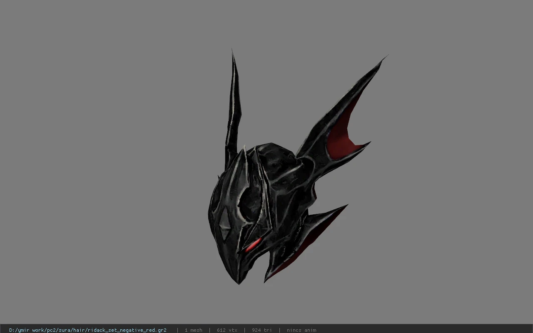Click the red inner upper right wing
This screenshot has width=533, height=333.
point(341,133)
